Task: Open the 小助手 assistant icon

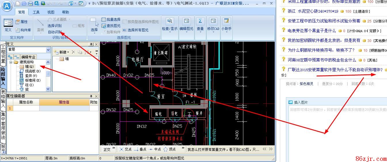Action: pos(226,24)
